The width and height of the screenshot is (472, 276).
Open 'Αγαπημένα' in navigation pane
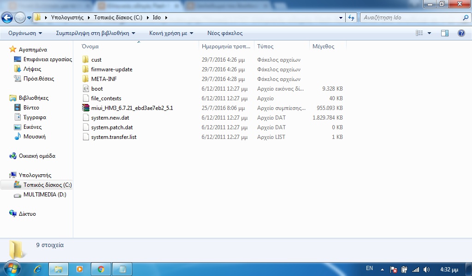click(33, 50)
